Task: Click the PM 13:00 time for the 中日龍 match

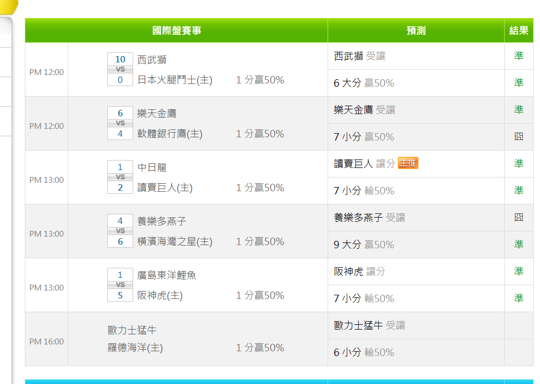Action: (46, 180)
